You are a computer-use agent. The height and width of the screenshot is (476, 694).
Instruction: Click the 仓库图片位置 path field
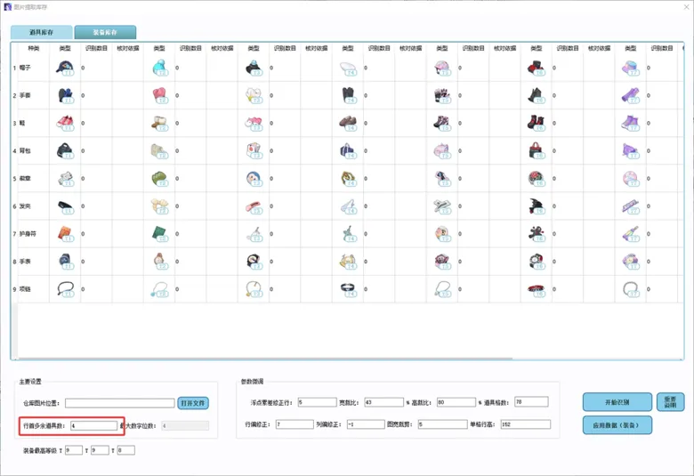coord(120,403)
